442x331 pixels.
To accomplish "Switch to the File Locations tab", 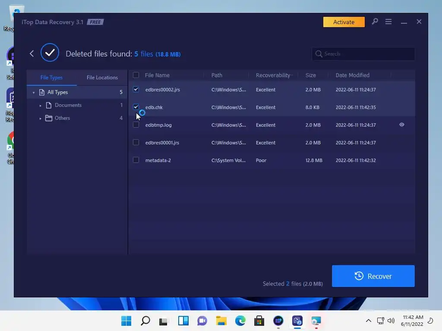I will coord(102,78).
